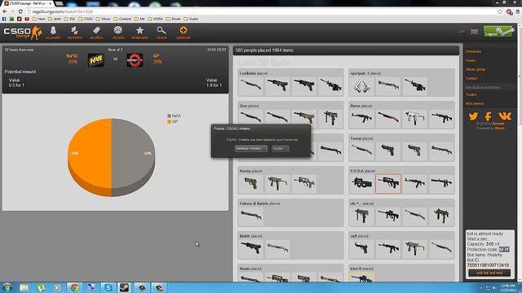Bookmark this page with the star icon
This screenshot has height=293, width=522.
[x=500, y=11]
